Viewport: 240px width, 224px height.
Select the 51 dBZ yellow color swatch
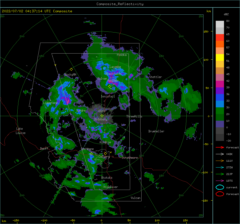[220, 58]
